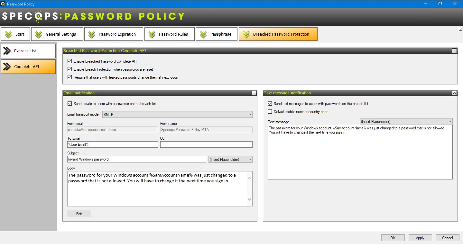Uncheck Require users with leaked passwords change them
Image resolution: width=463 pixels, height=244 pixels.
pos(69,77)
